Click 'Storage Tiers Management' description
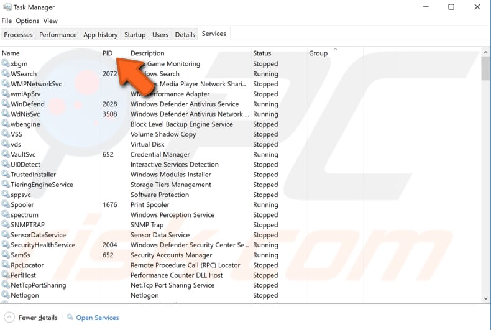 [171, 185]
